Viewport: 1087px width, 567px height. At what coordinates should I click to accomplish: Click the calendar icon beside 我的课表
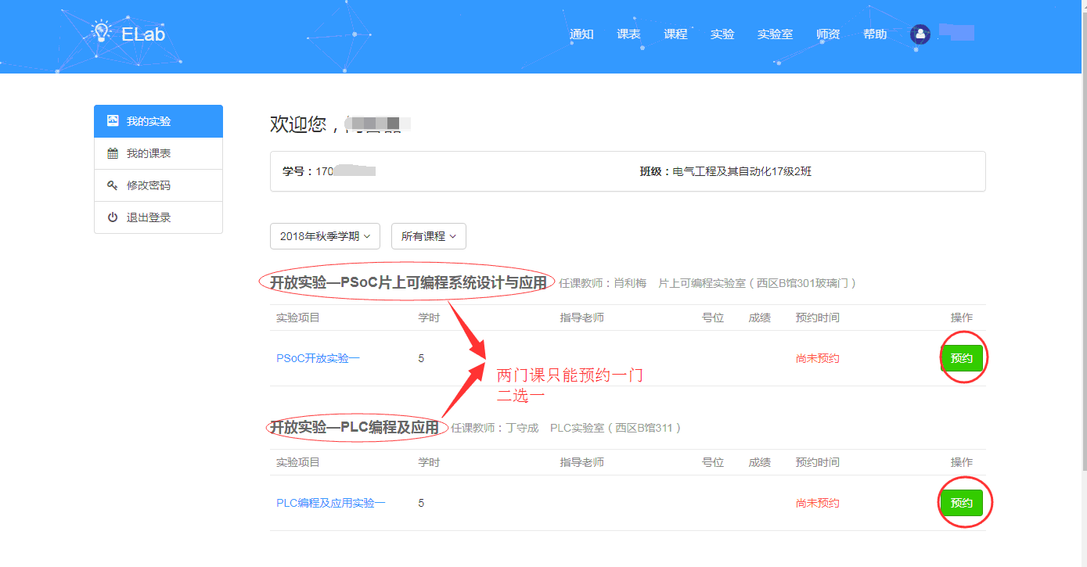(x=112, y=153)
